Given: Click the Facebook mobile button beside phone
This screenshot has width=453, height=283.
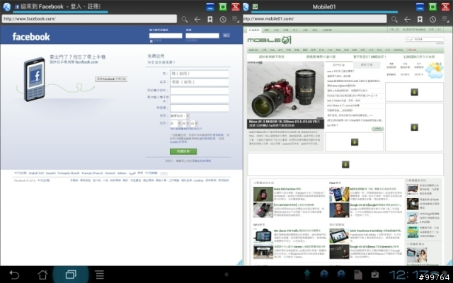Looking at the screenshot, I should click(x=111, y=79).
